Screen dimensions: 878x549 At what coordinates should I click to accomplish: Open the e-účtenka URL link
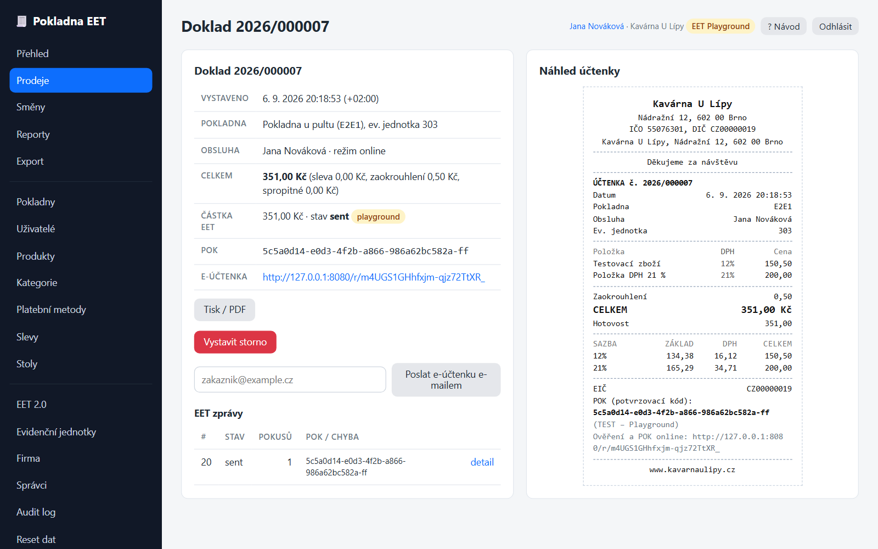(x=374, y=277)
